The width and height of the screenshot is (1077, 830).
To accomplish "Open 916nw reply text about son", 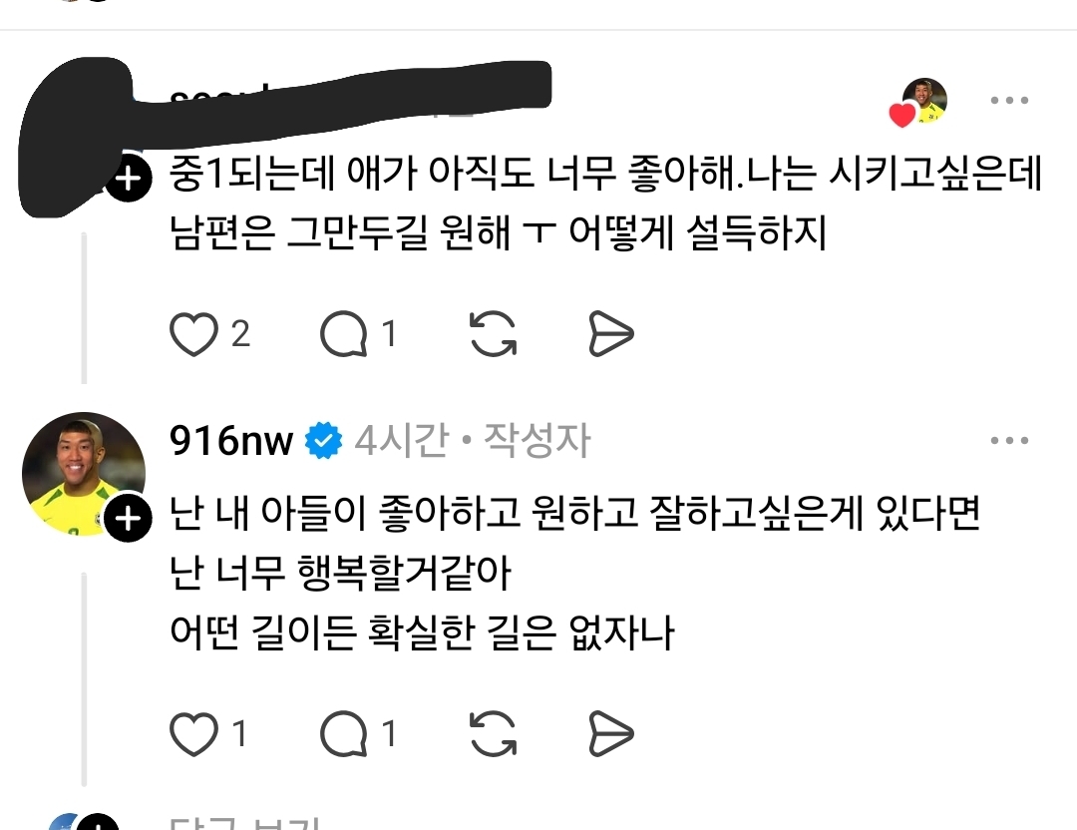I will click(574, 573).
